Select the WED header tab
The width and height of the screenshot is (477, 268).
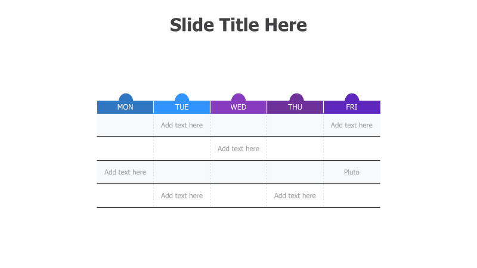(x=238, y=107)
